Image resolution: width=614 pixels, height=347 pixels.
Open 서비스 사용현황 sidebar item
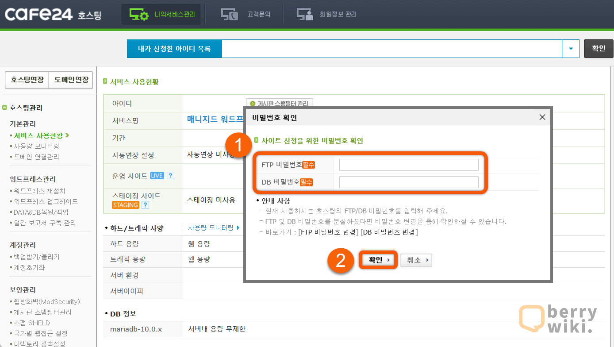point(39,135)
